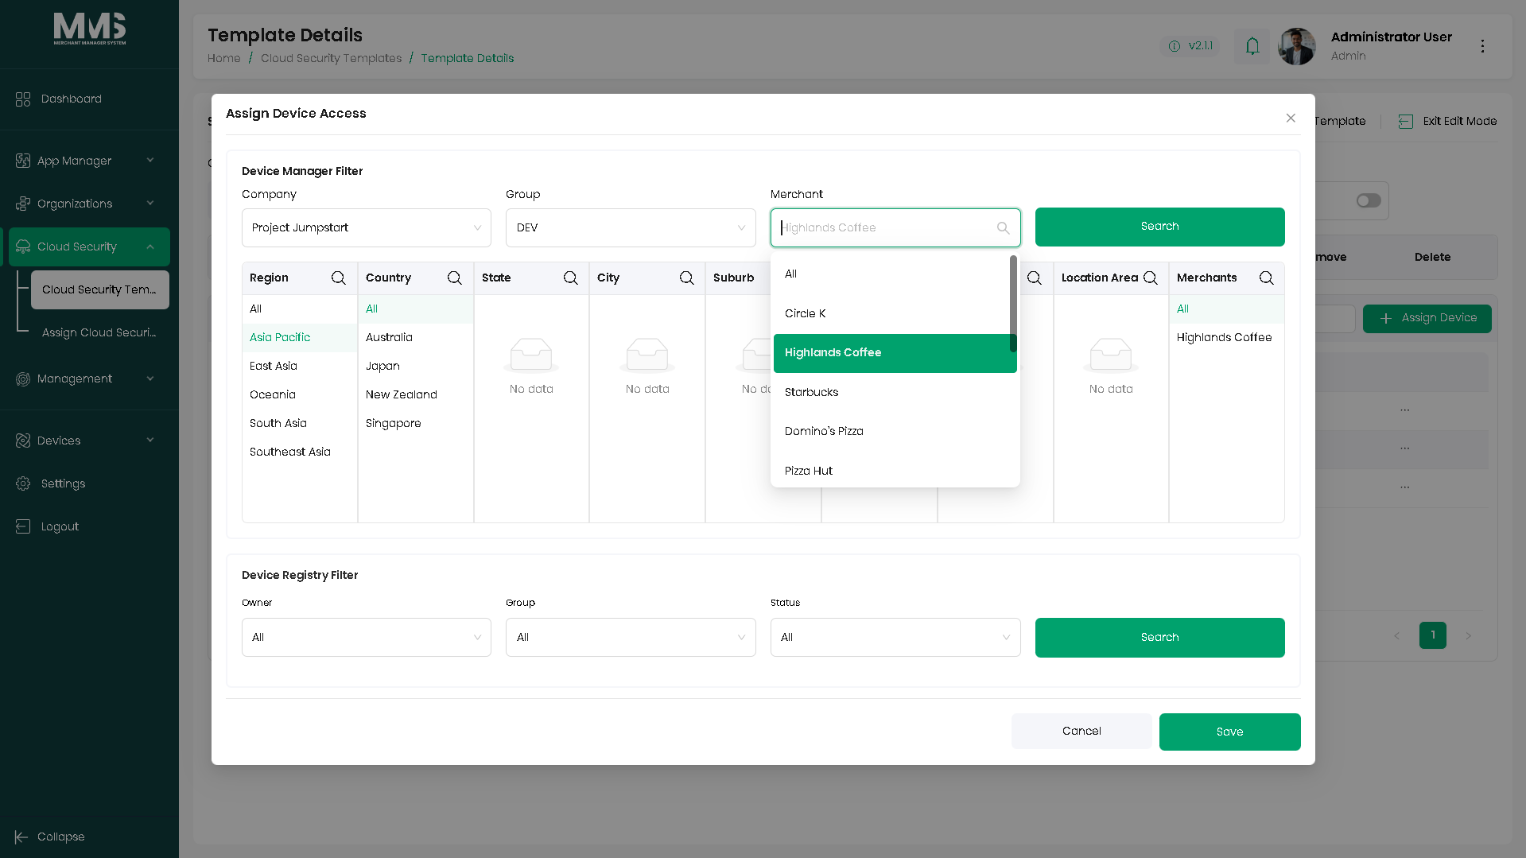Select Domino's Pizza in Merchant dropdown

tap(895, 432)
